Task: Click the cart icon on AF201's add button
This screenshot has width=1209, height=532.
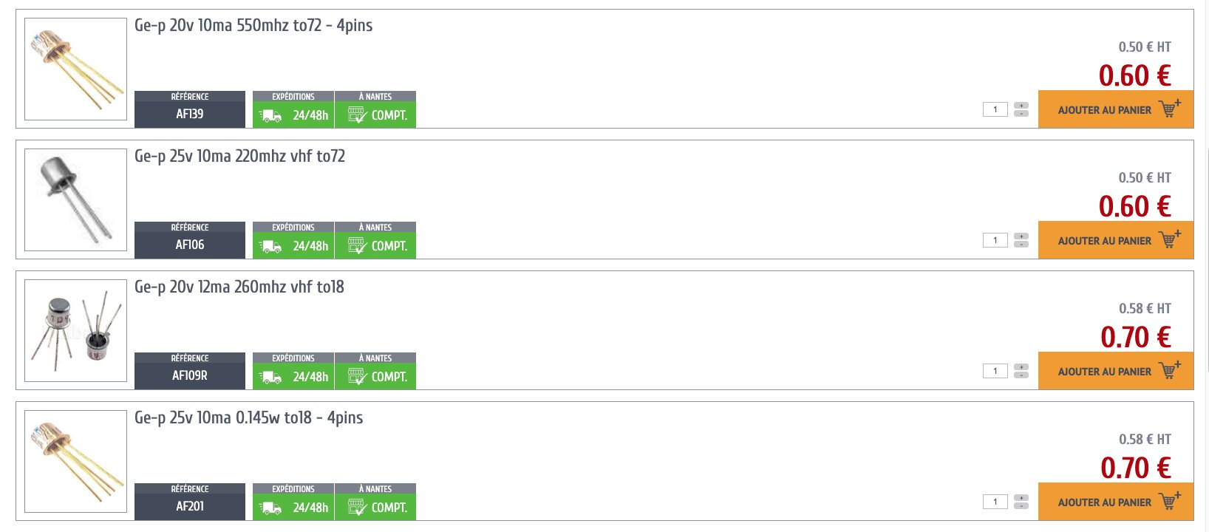Action: pyautogui.click(x=1171, y=500)
